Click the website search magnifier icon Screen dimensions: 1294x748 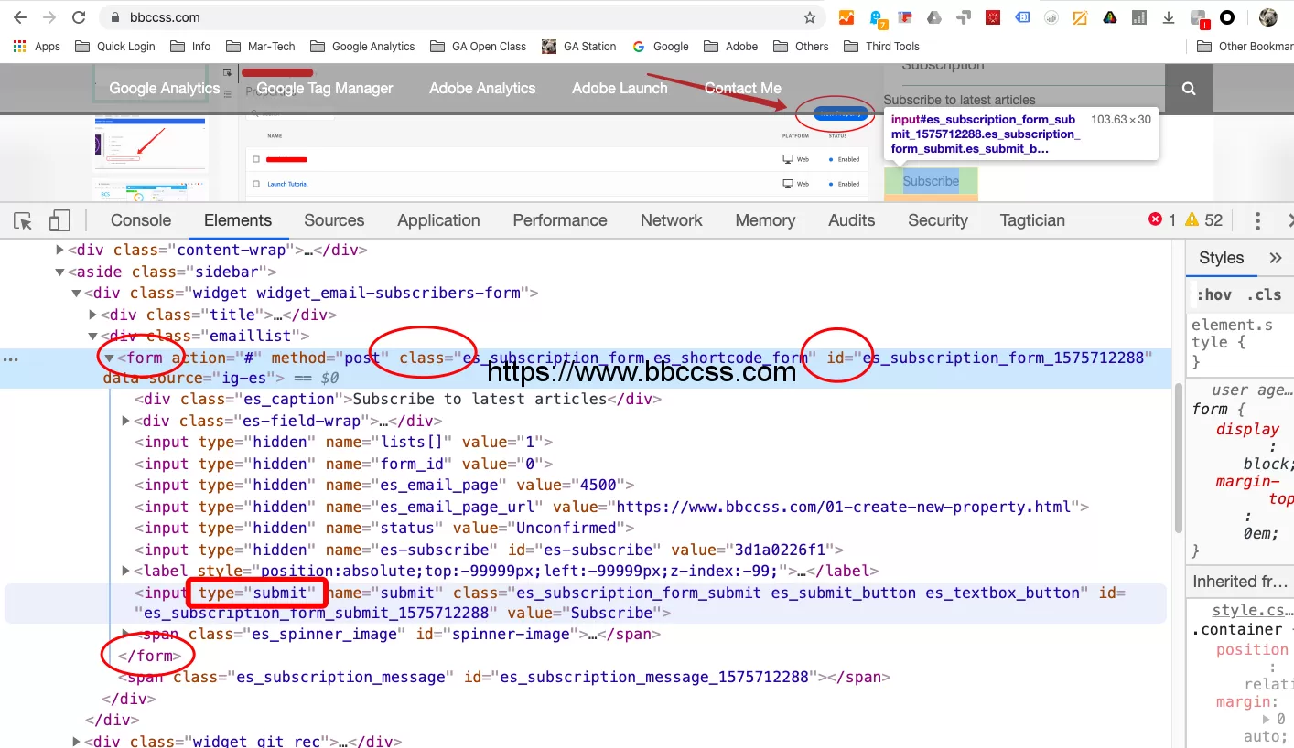1189,89
